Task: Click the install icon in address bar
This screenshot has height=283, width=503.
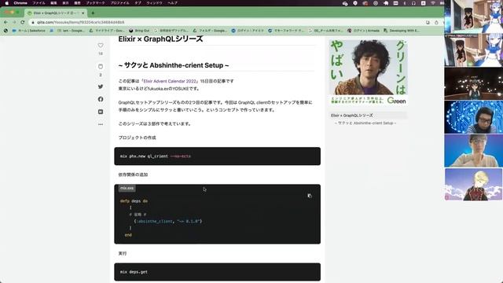Action: coord(428,23)
